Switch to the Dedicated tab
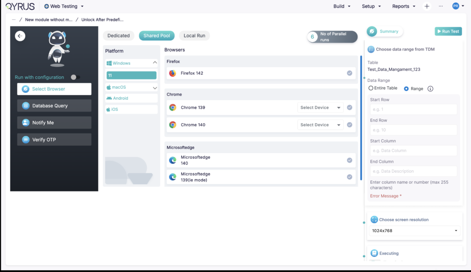471x272 pixels. point(119,36)
